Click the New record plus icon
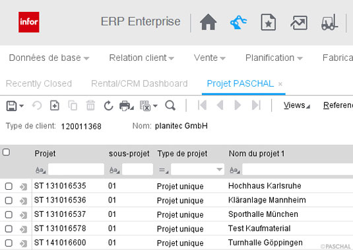 tap(55, 105)
